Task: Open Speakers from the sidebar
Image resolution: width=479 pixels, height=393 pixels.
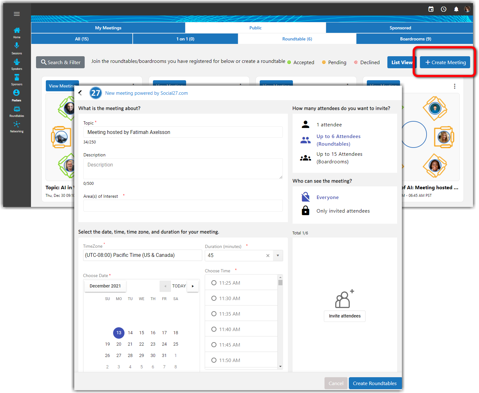Action: tap(17, 63)
